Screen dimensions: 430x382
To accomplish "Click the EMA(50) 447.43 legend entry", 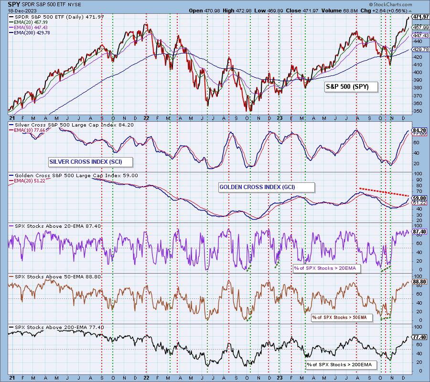I will coord(29,27).
